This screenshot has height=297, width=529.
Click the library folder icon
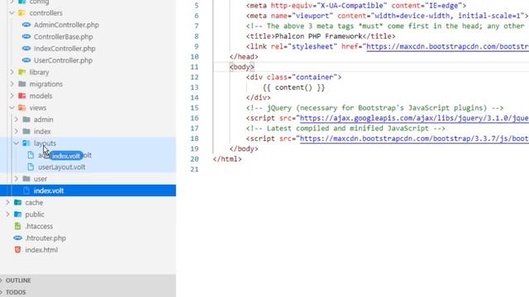click(x=22, y=72)
